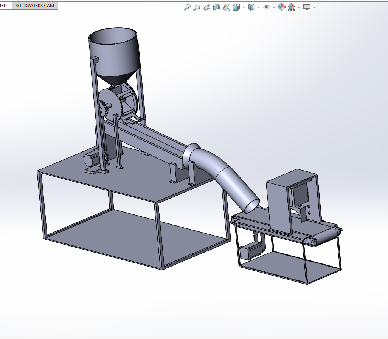Select the stepper motor under the conveyor
This screenshot has height=339, width=388.
251,250
